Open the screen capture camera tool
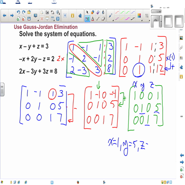 [x=47, y=12]
